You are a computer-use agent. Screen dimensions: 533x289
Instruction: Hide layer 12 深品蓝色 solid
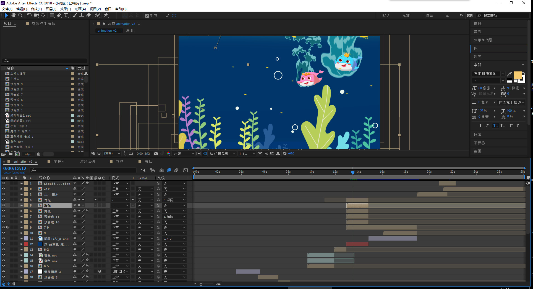click(4, 244)
